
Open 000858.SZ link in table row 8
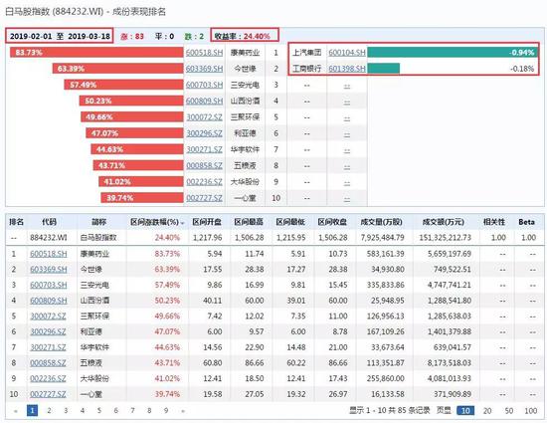[48, 363]
